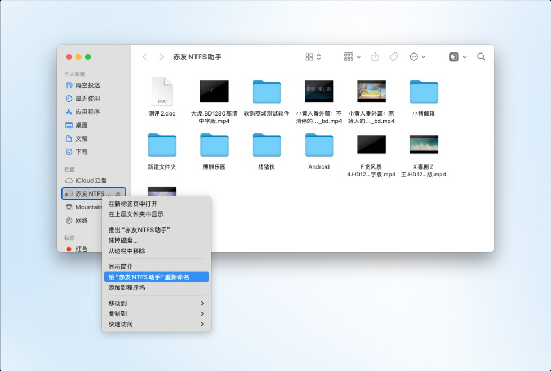The height and width of the screenshot is (371, 551).
Task: Open search with the magnifier icon
Action: point(481,57)
